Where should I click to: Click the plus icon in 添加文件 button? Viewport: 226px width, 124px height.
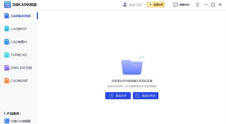coord(111,96)
